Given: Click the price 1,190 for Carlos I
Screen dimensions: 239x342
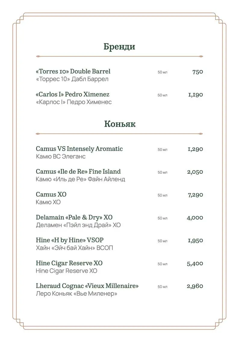Looking at the screenshot, I should (x=195, y=95).
